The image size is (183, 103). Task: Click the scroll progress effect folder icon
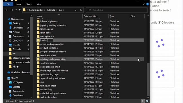point(38,67)
